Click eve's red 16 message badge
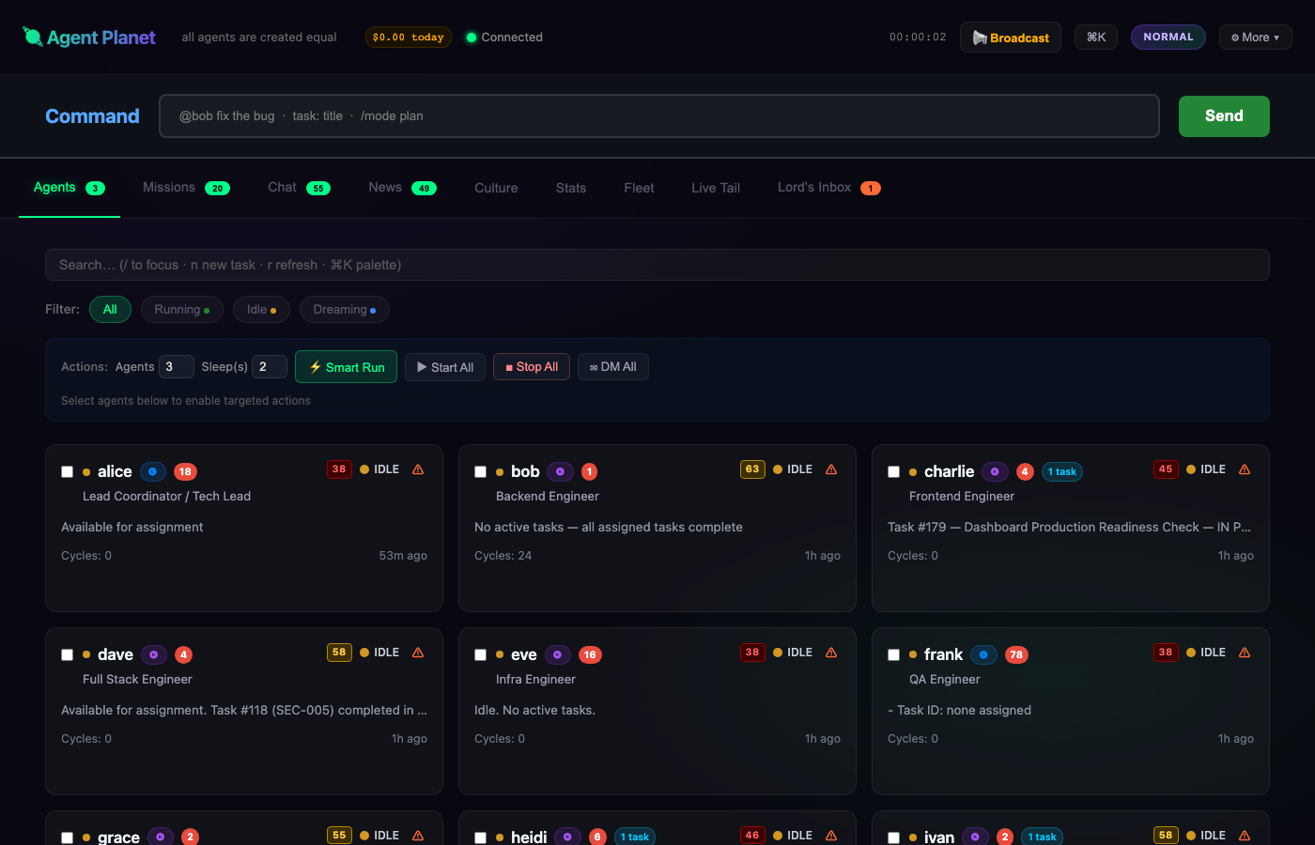Image resolution: width=1315 pixels, height=845 pixels. click(590, 654)
